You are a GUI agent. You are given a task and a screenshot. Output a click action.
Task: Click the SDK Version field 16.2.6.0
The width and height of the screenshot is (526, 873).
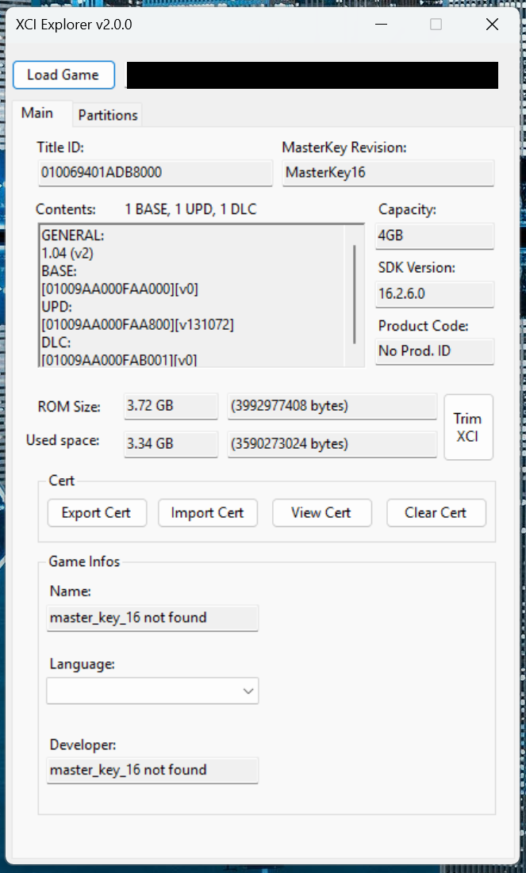point(435,293)
